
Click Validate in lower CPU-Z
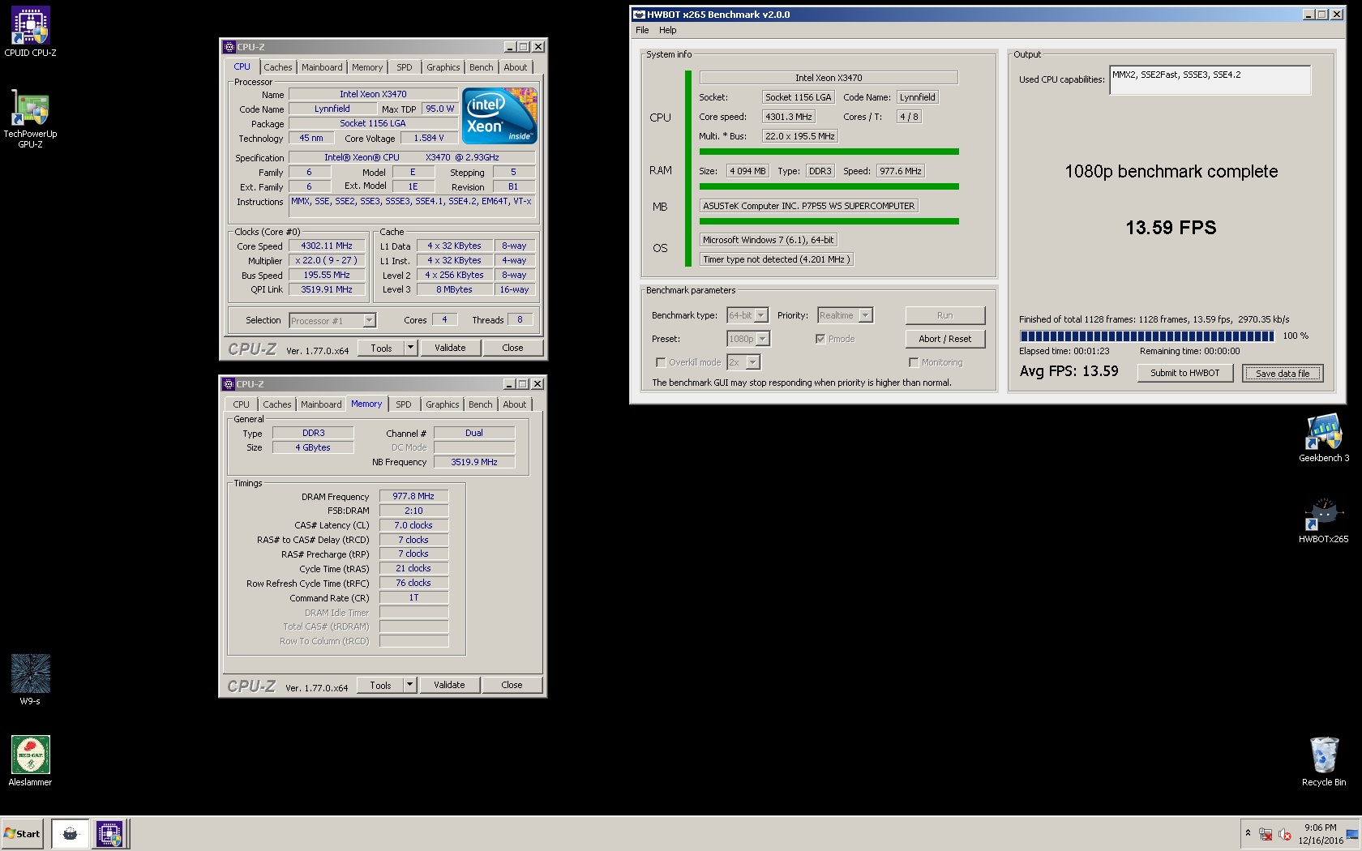pos(449,685)
